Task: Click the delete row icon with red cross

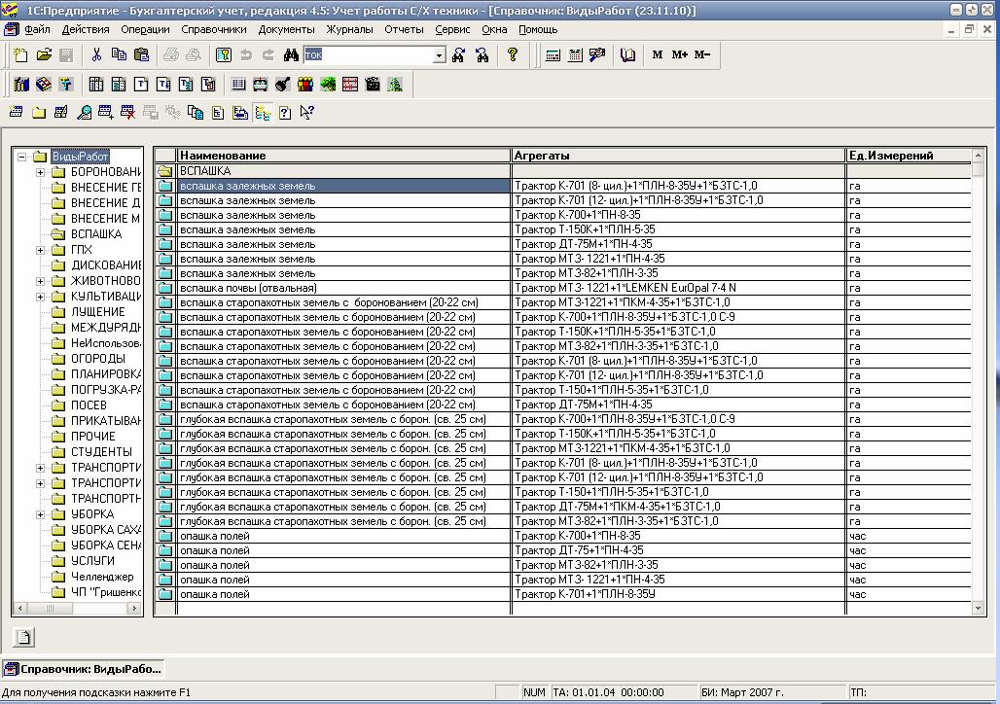Action: coord(127,113)
